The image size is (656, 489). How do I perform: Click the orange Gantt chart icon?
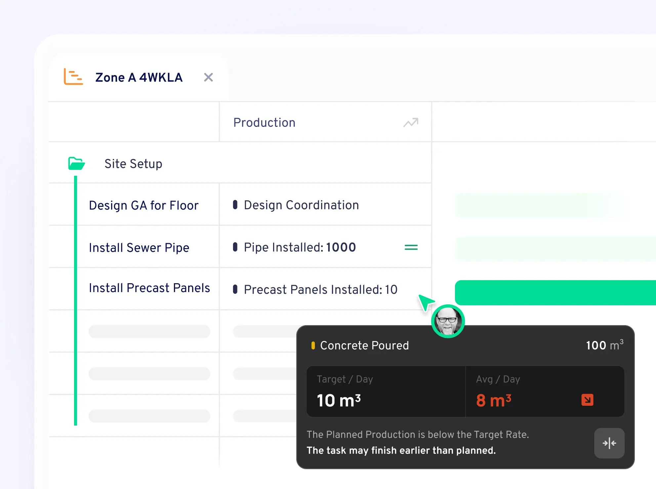point(73,77)
